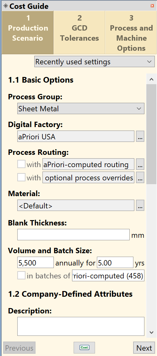The height and width of the screenshot is (356, 157).
Task: Click scrollbar up arrow
Action: (x=152, y=79)
